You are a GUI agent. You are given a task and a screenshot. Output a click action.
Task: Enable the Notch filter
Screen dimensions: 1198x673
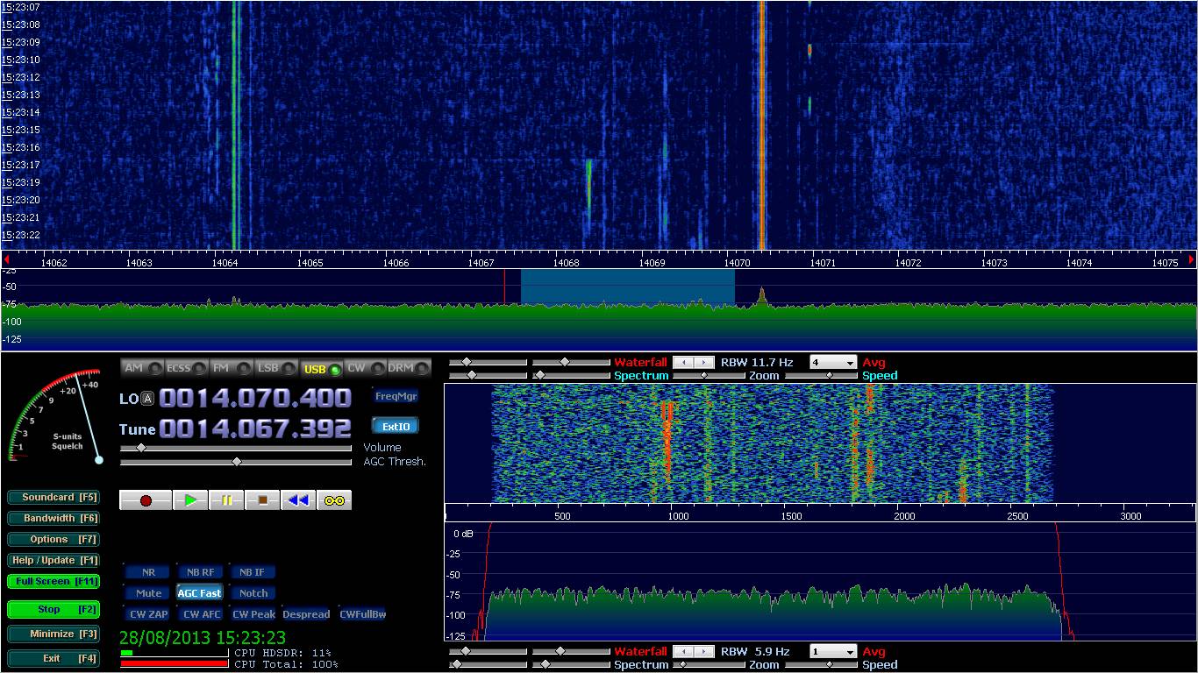[x=253, y=592]
